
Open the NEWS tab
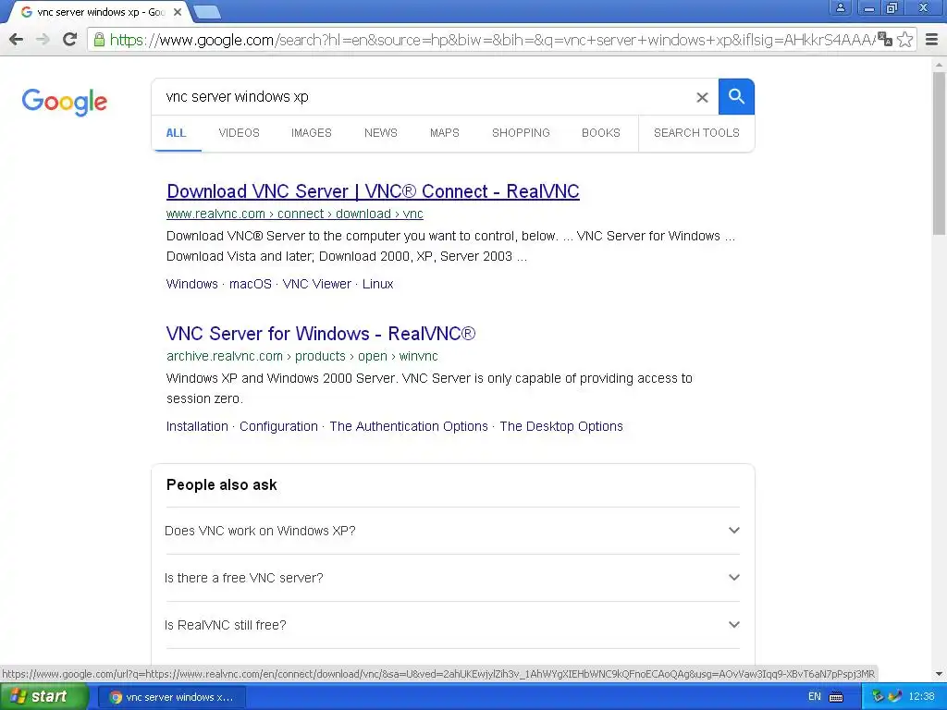point(380,133)
